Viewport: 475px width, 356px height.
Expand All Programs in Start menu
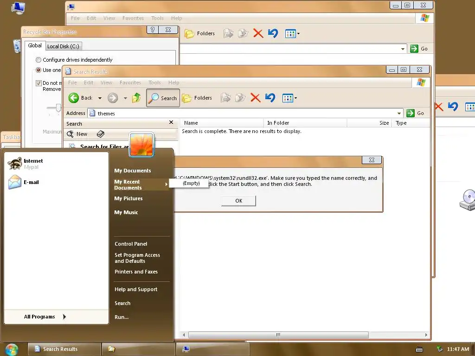pos(45,317)
